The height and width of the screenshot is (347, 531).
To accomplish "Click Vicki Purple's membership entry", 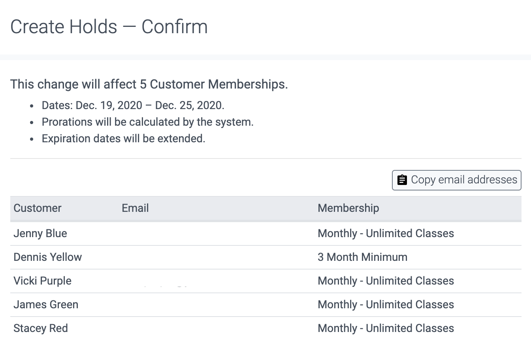I will tap(386, 281).
